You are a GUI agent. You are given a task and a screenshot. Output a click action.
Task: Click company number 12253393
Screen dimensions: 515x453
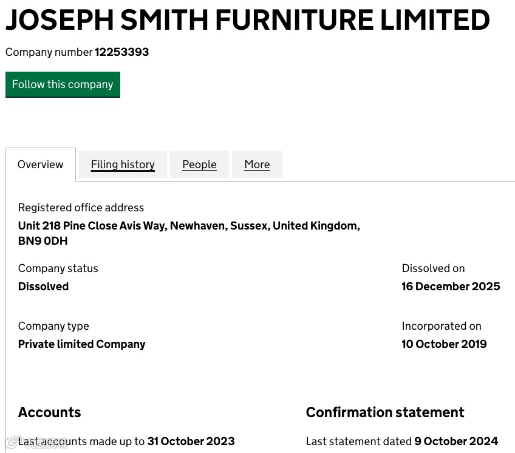[x=121, y=52]
